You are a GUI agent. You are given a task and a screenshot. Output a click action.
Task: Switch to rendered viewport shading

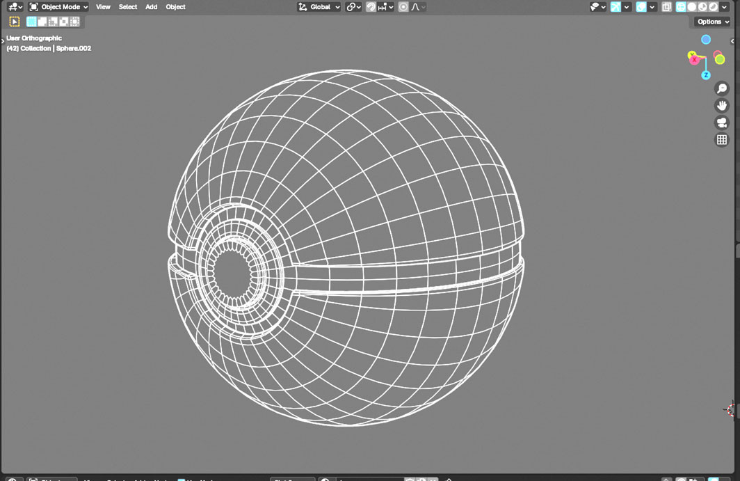tap(714, 7)
